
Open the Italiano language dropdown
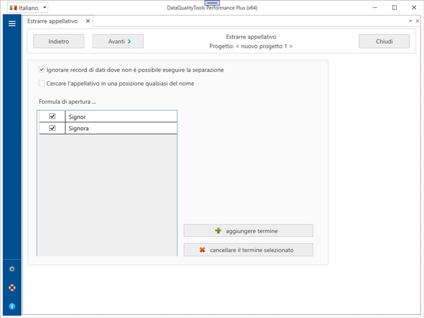coord(27,8)
